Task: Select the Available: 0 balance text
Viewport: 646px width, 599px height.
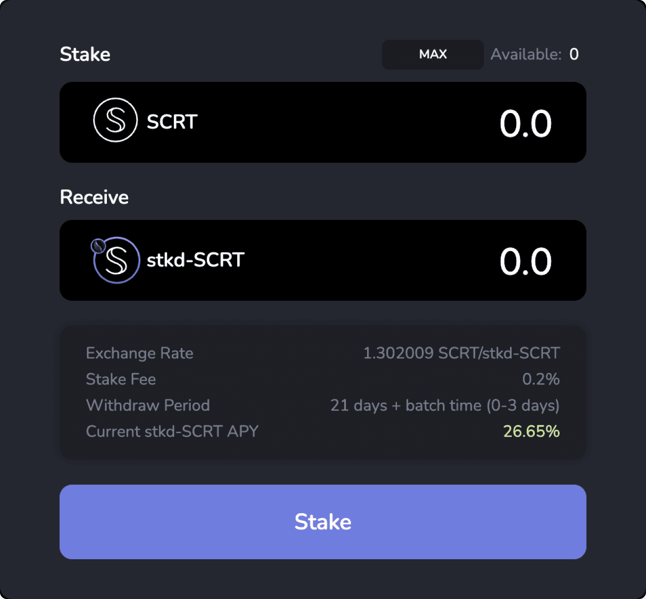Action: click(x=534, y=54)
